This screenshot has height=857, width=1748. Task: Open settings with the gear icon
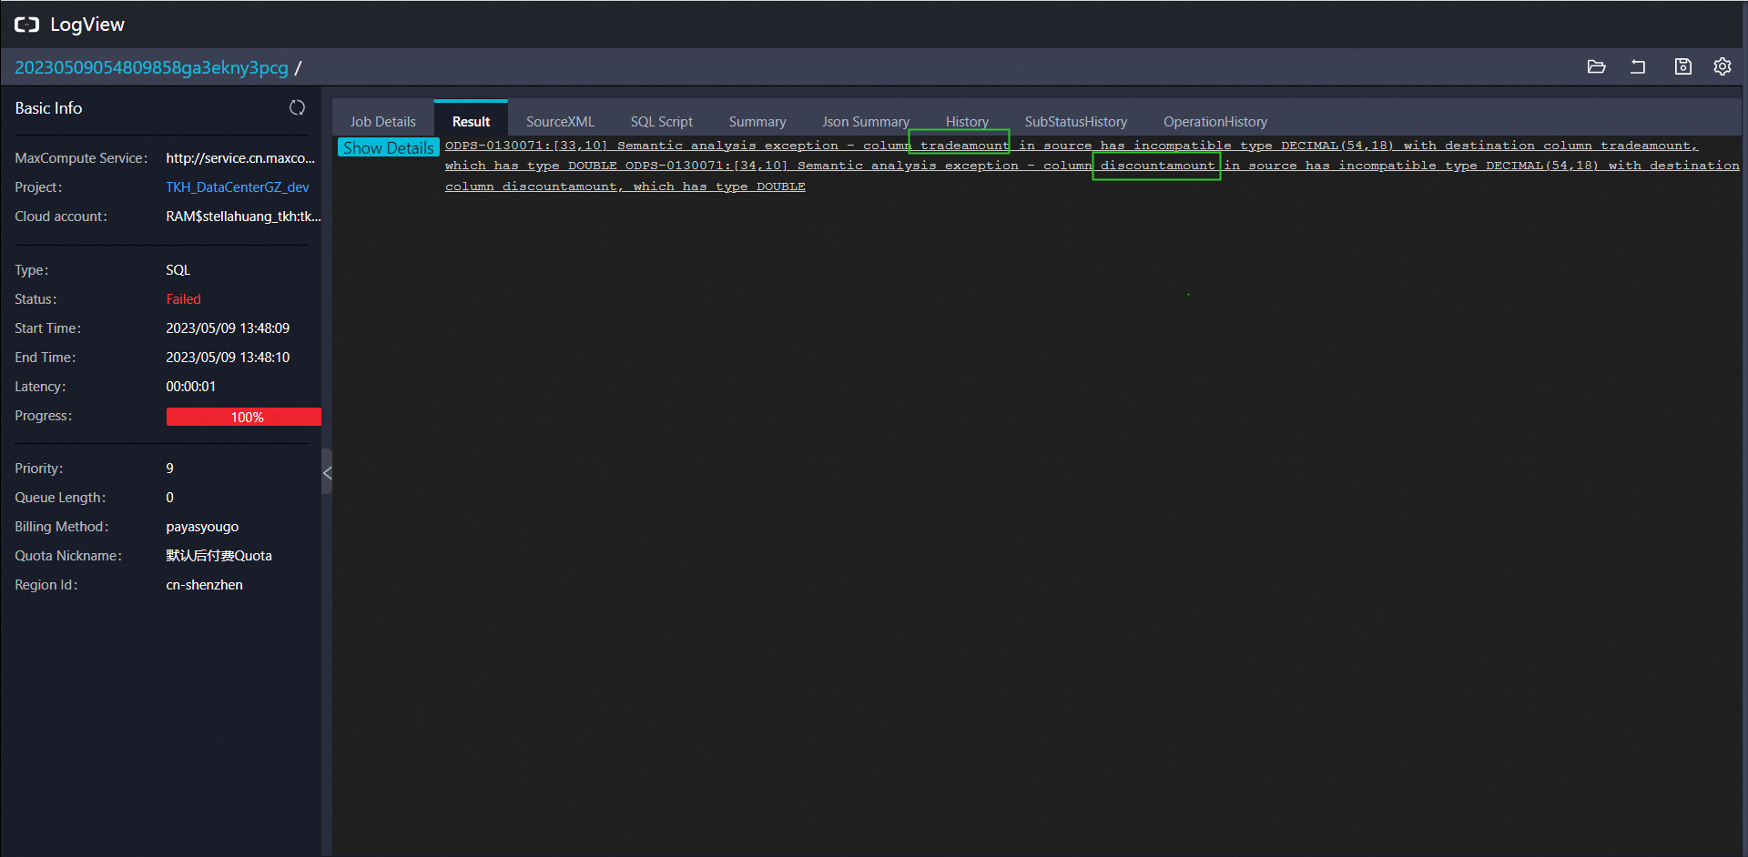1723,66
